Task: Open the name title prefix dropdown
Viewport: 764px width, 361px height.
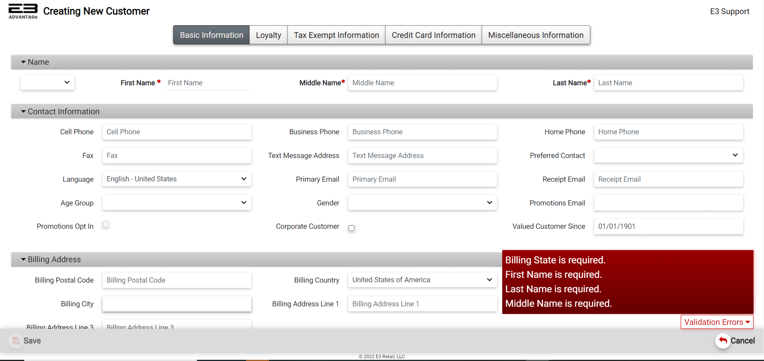Action: [x=47, y=82]
